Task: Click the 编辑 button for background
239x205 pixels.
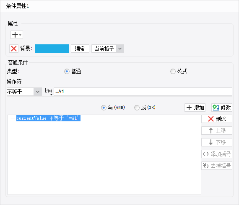Action: tap(80, 49)
